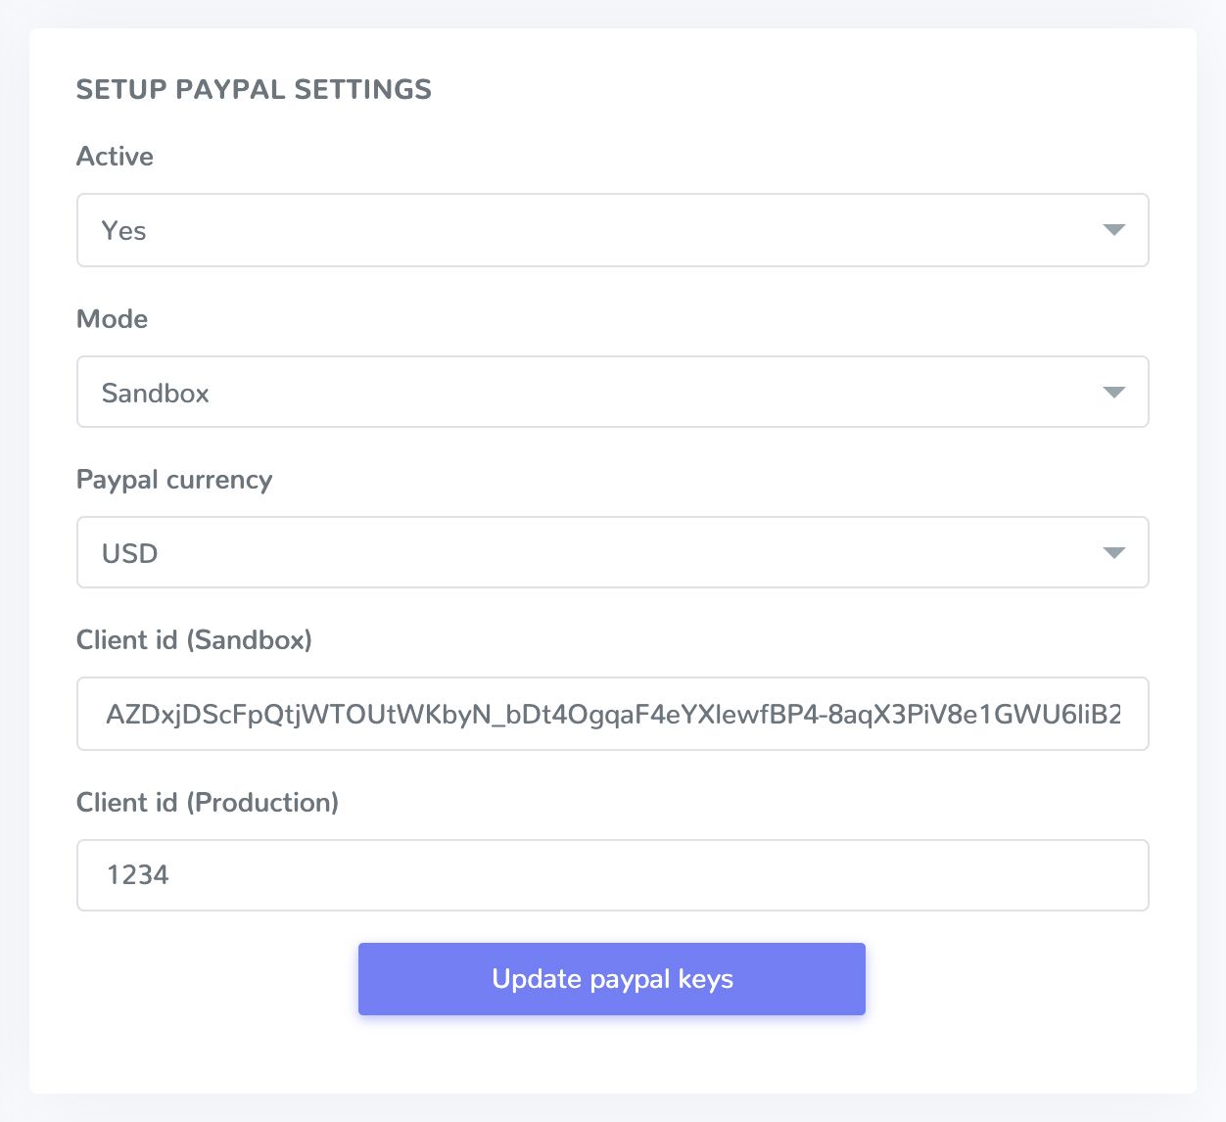The width and height of the screenshot is (1226, 1122).
Task: Click the Paypal currency label
Action: point(174,480)
